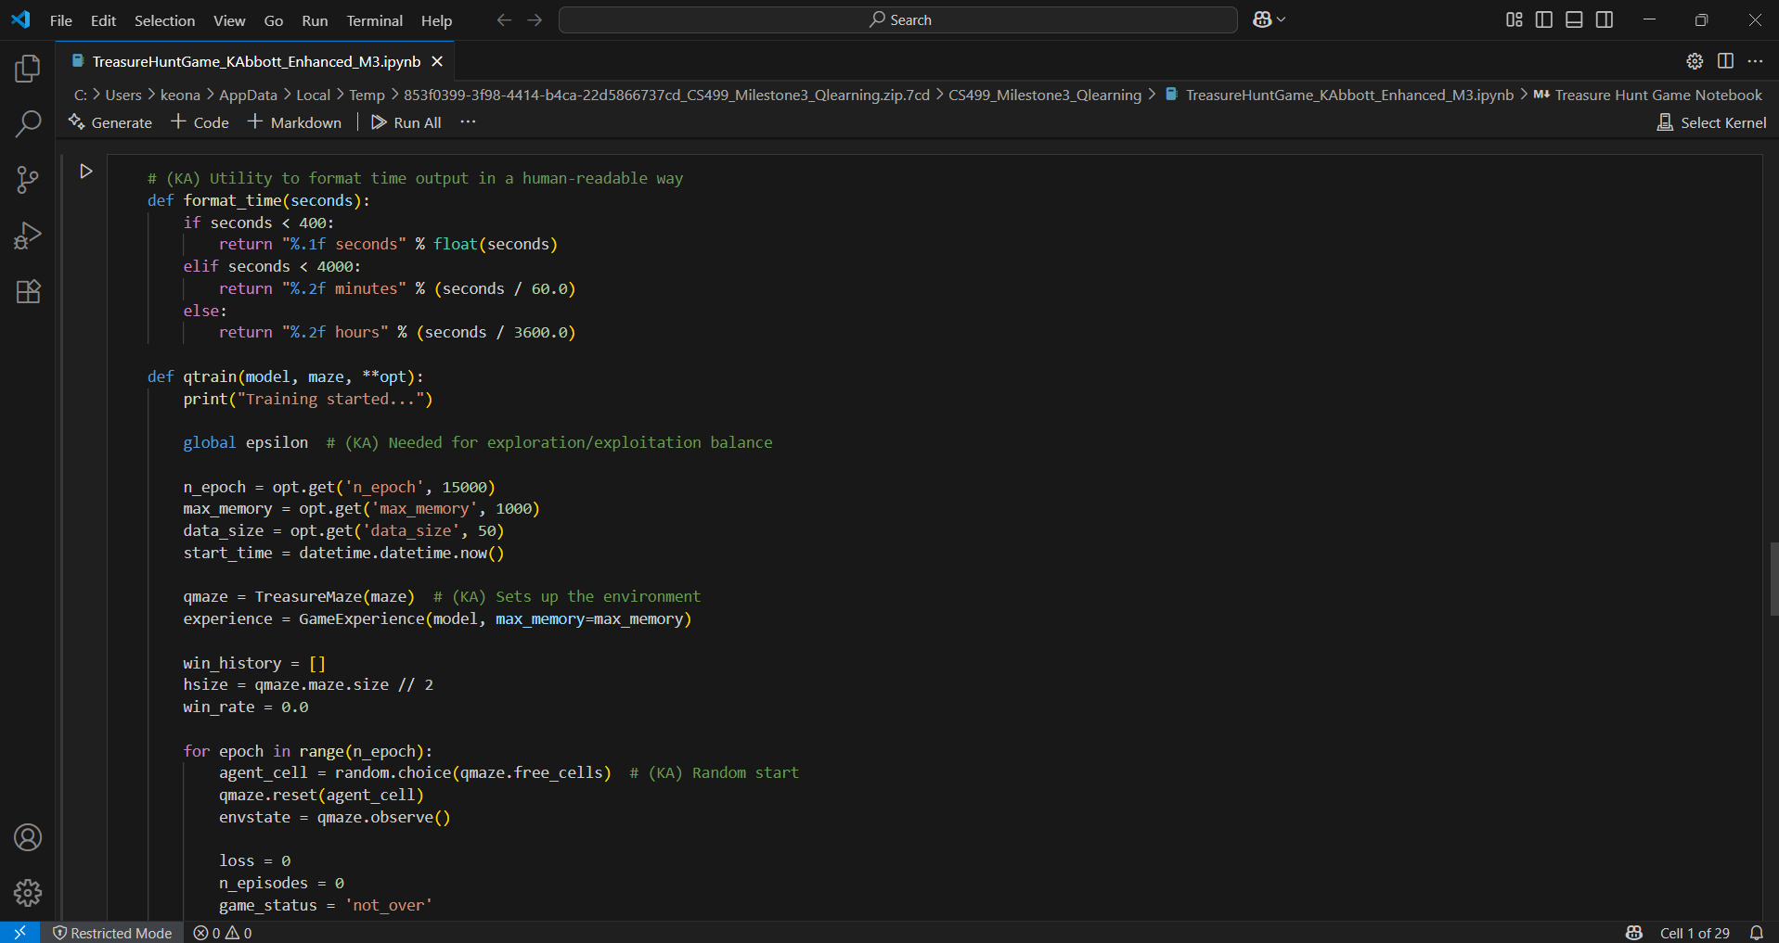
Task: Toggle the secondary side bar
Action: [1605, 19]
